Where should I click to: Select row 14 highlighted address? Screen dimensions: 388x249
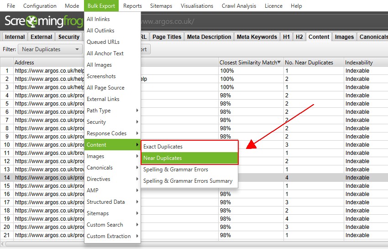pyautogui.click(x=49, y=177)
